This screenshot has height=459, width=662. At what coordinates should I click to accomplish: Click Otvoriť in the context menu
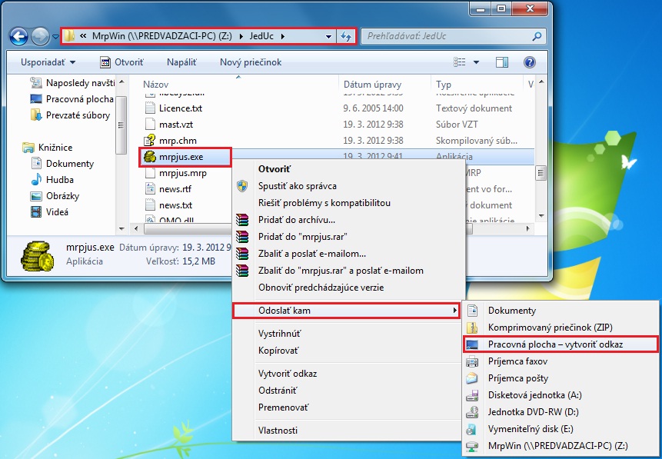(349, 169)
